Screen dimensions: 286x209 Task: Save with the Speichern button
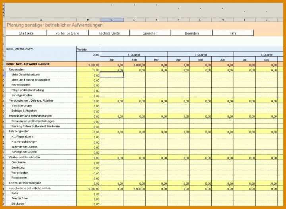pos(151,33)
